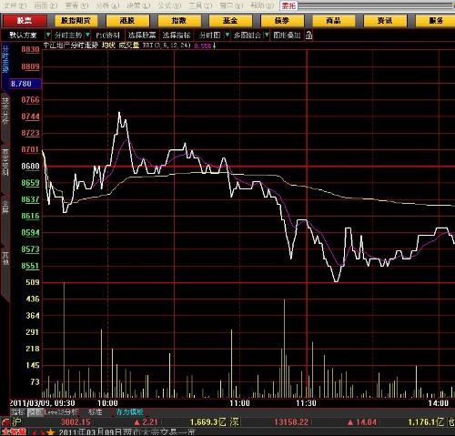Click the 存为模板 link
455x436 pixels.
click(x=129, y=412)
